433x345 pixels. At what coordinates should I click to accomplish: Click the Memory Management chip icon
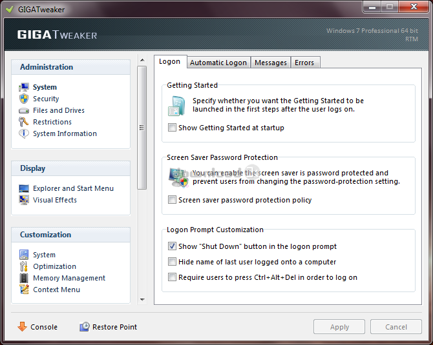[x=24, y=278]
